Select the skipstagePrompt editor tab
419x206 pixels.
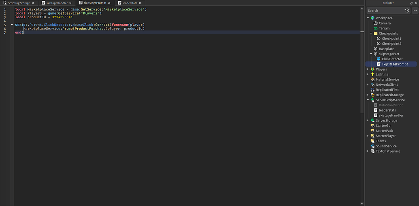tap(95, 3)
